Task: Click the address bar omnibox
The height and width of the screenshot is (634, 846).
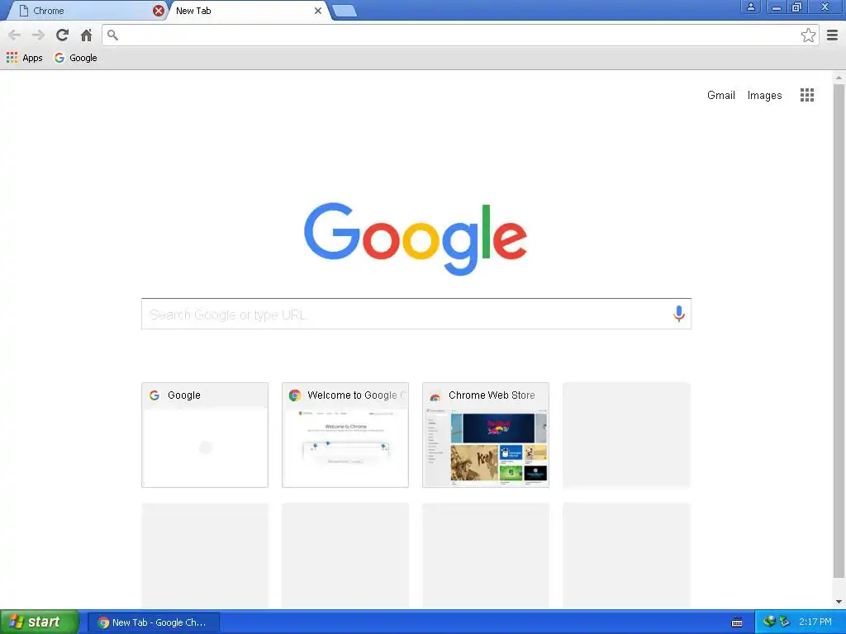Action: pyautogui.click(x=459, y=35)
